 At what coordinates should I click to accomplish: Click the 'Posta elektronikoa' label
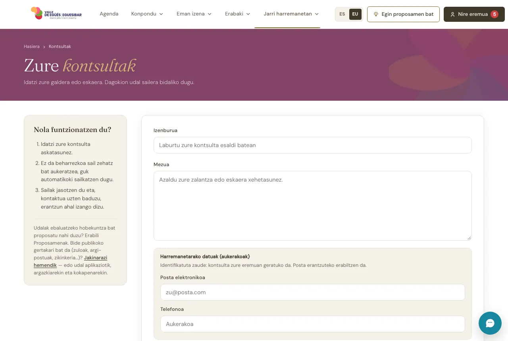point(183,278)
